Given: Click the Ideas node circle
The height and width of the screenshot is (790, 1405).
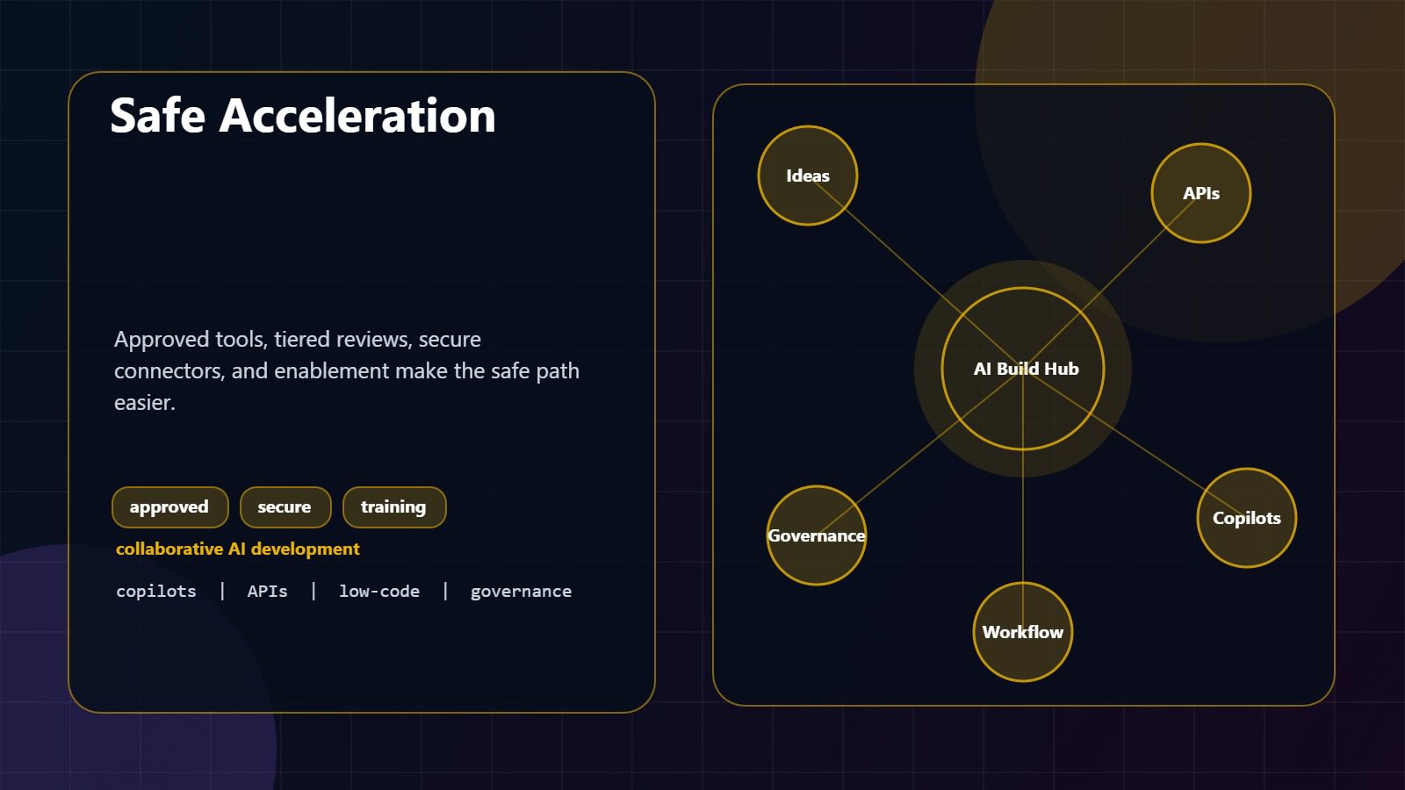Looking at the screenshot, I should 808,176.
